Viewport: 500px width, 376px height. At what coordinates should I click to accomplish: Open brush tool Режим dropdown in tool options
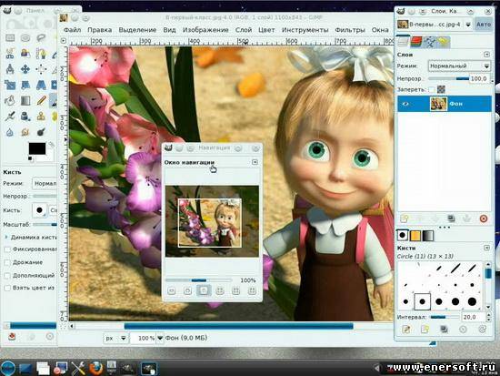tap(45, 183)
